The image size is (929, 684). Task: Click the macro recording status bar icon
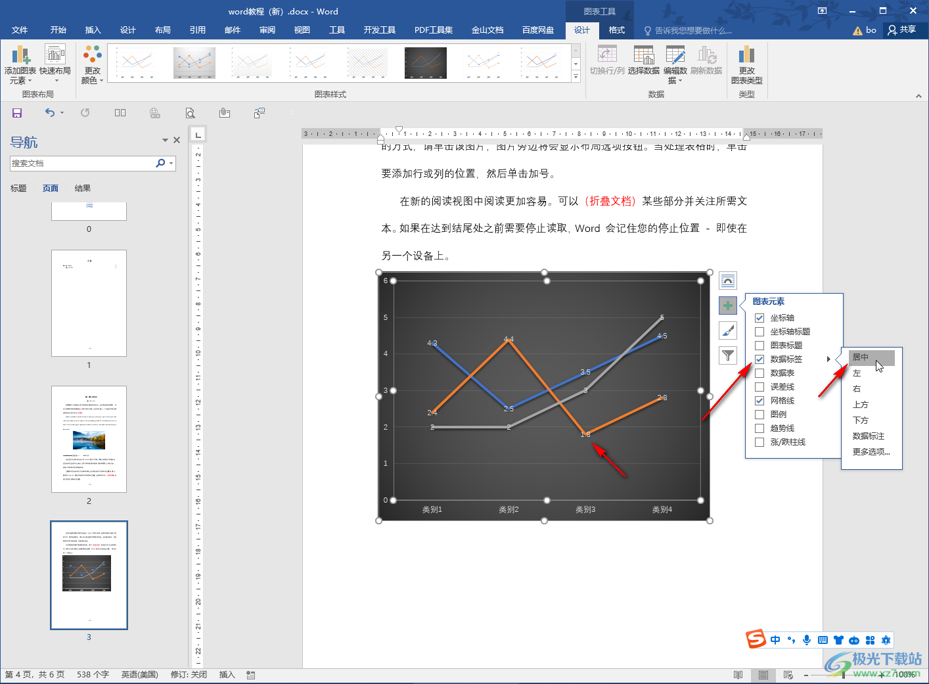tap(250, 675)
